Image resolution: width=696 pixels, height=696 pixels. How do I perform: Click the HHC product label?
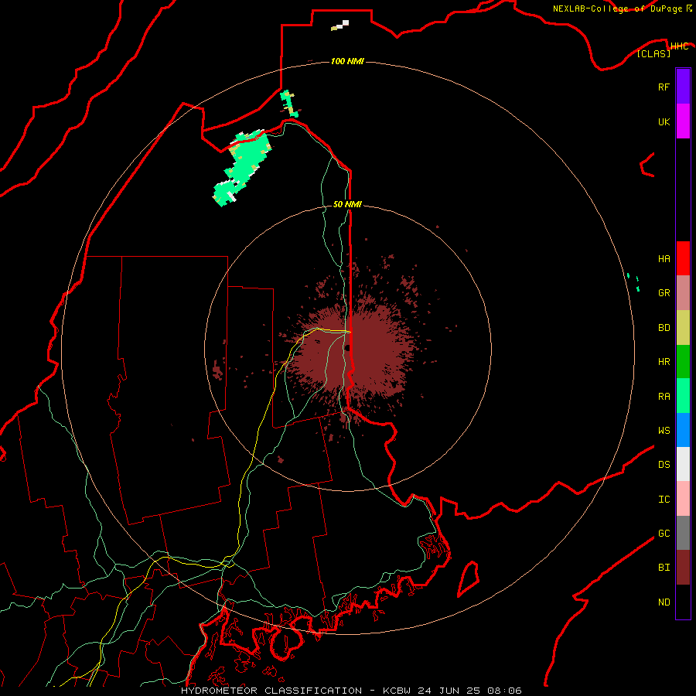point(680,46)
